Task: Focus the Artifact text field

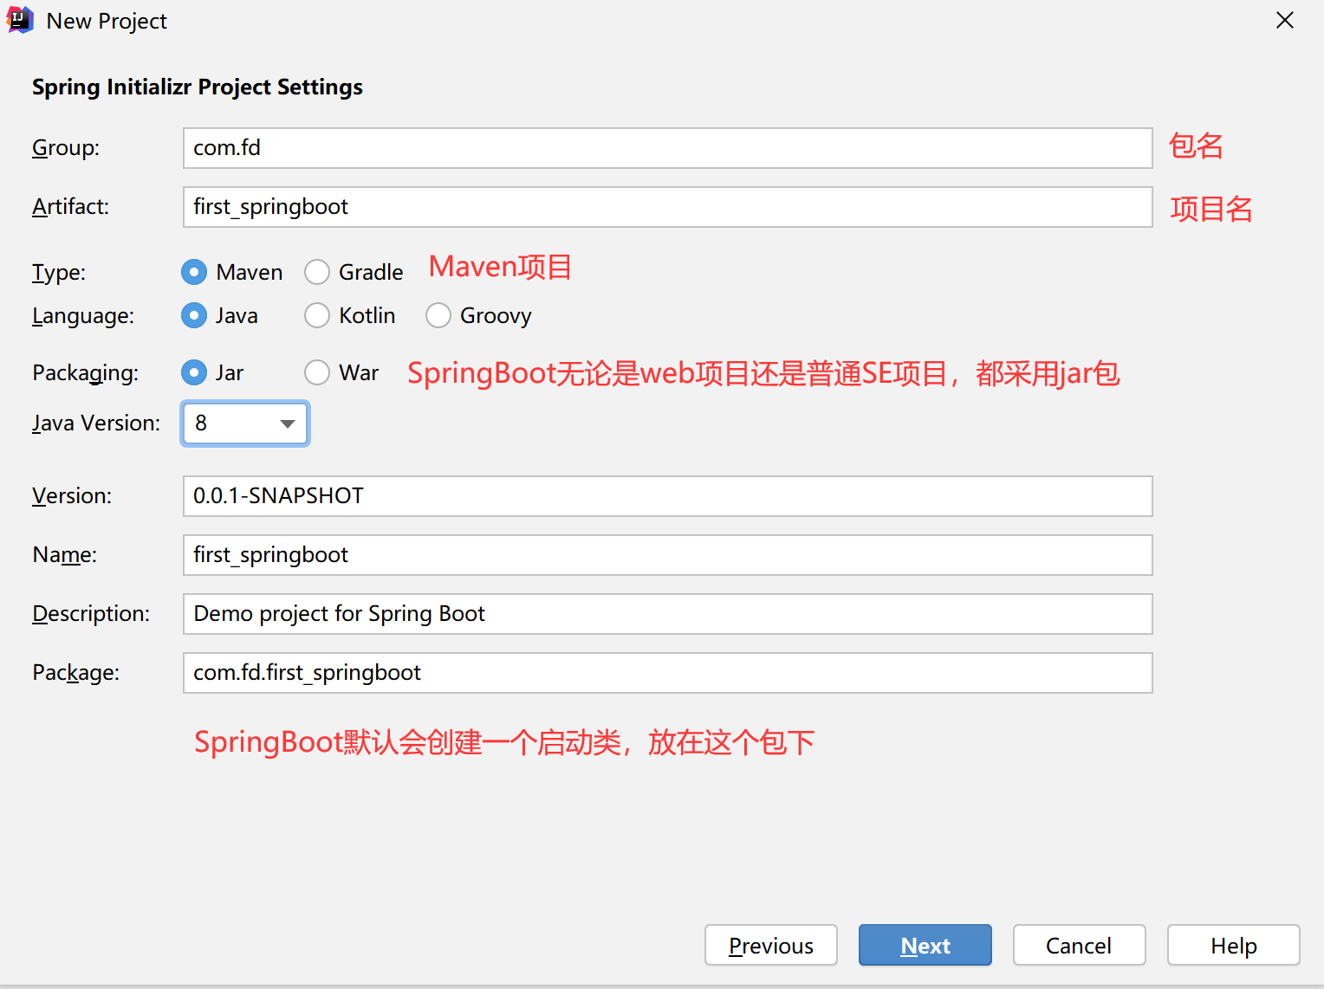Action: pos(667,207)
